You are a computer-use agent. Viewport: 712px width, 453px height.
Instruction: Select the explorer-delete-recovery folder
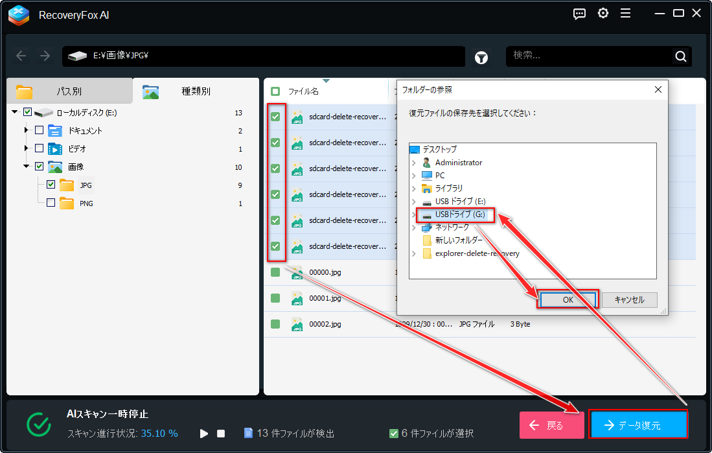pyautogui.click(x=477, y=253)
